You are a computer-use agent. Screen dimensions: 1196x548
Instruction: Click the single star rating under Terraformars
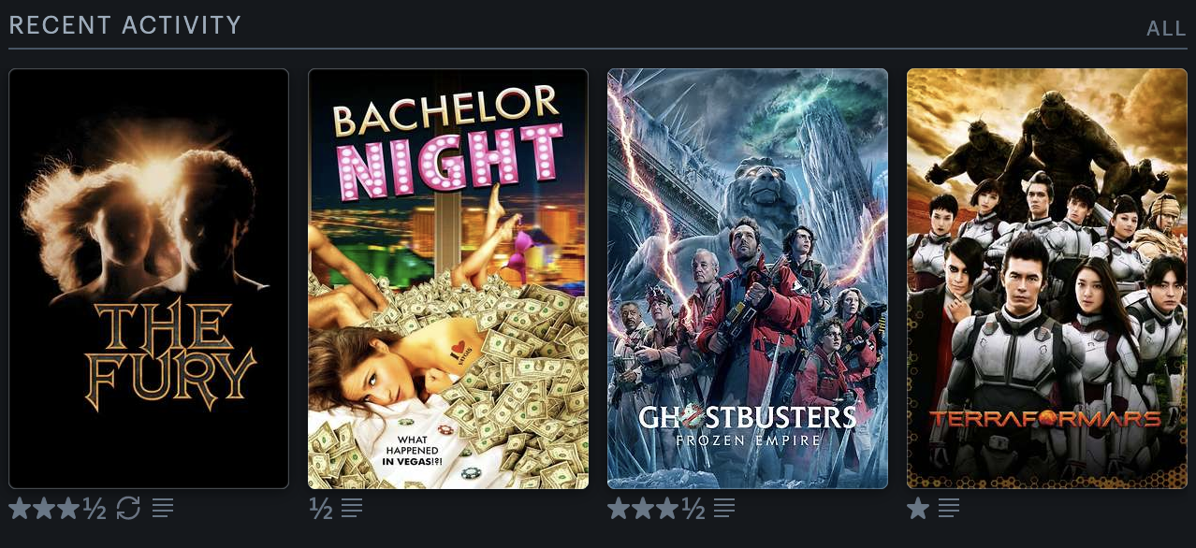pos(918,509)
